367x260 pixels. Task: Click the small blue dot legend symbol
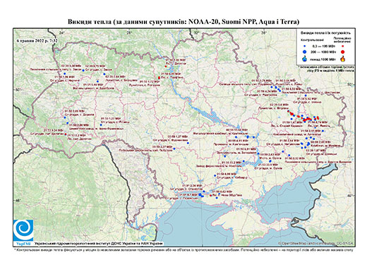click(x=305, y=46)
